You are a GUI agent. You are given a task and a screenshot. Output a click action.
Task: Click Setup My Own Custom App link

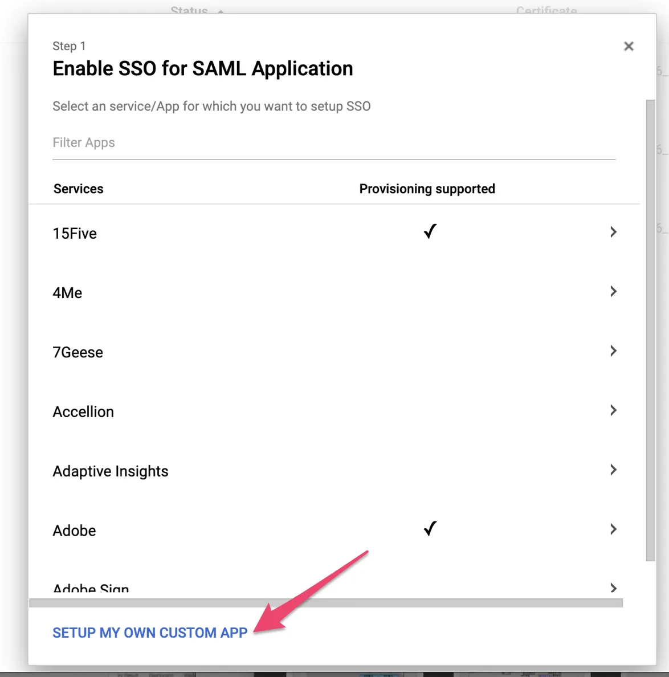coord(150,633)
